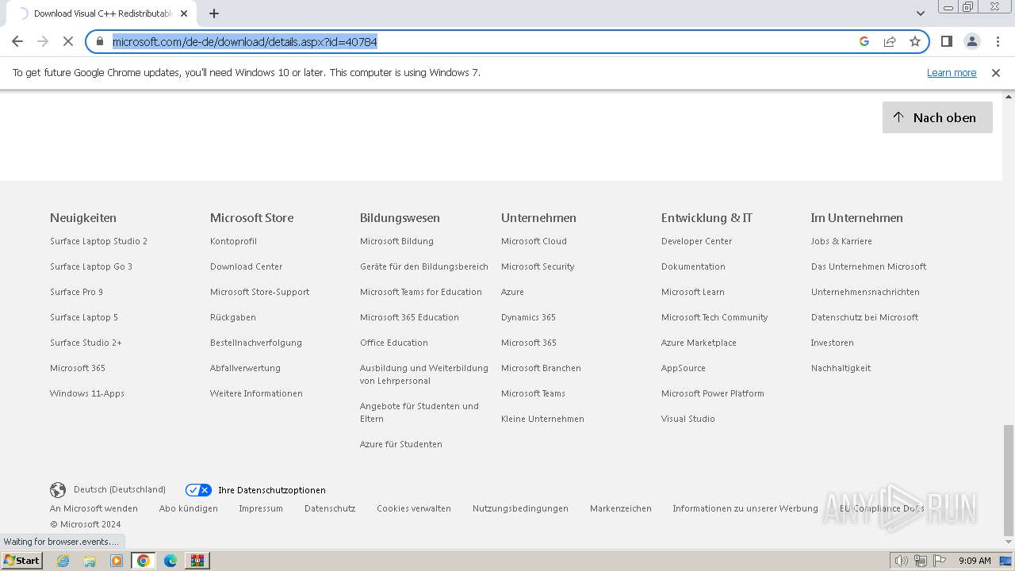Image resolution: width=1015 pixels, height=571 pixels.
Task: Open the Chrome three-dot menu
Action: tap(997, 41)
